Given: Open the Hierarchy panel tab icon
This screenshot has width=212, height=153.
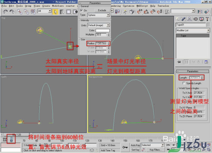Looking at the screenshot, I should tap(190, 19).
